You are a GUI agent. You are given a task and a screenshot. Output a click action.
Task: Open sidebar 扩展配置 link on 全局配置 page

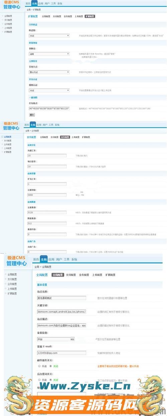point(12,293)
